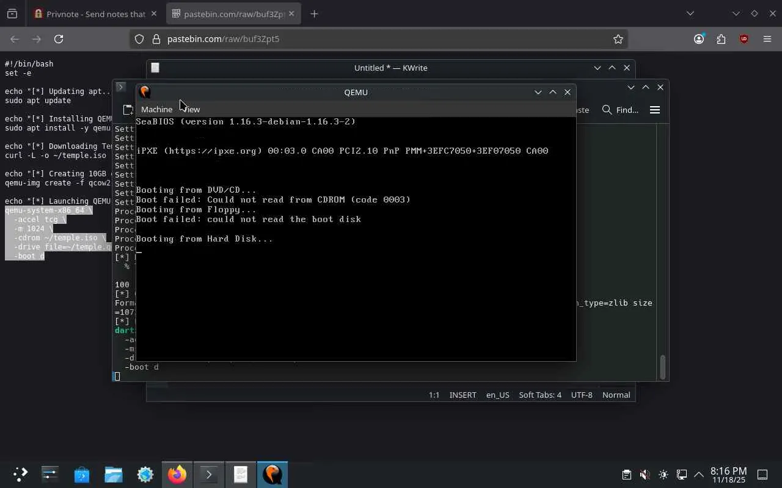Toggle INSERT mode in KWrite status bar
Viewport: 782px width, 488px height.
coord(462,395)
